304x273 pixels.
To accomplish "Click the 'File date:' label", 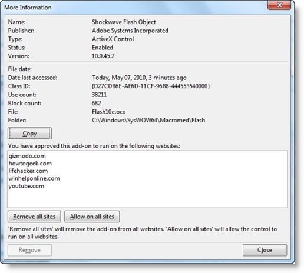I will [x=19, y=69].
